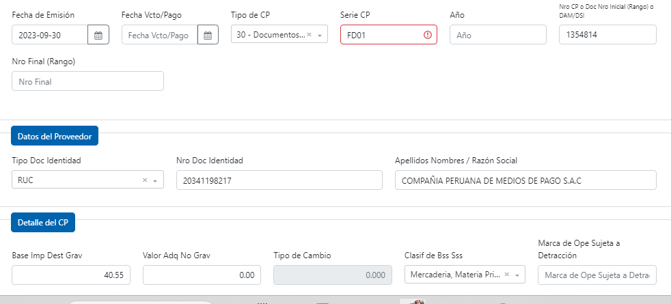
Task: Expand the Tipo Doc Identidad dropdown arrow
Action: (155, 180)
